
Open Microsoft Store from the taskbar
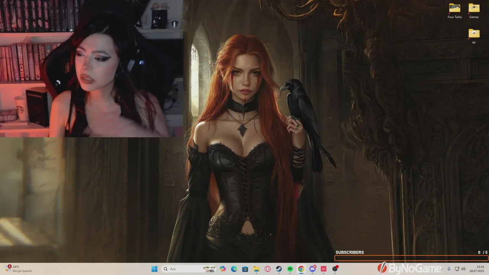coord(245,269)
